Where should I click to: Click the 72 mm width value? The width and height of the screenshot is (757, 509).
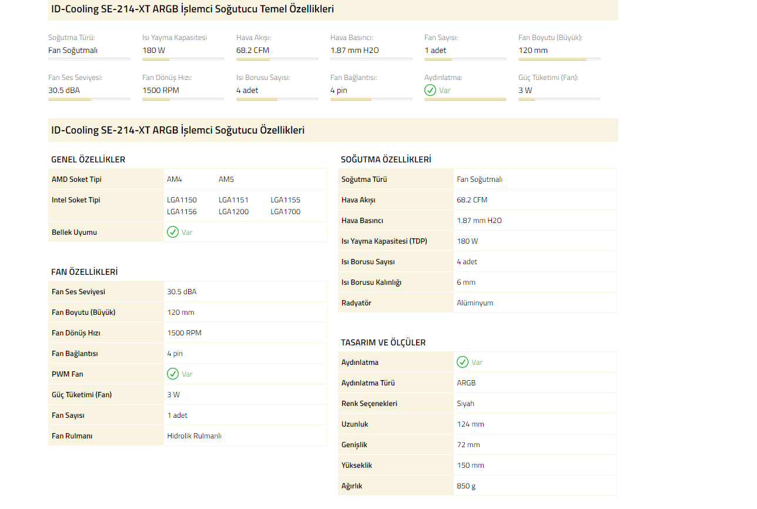click(468, 444)
